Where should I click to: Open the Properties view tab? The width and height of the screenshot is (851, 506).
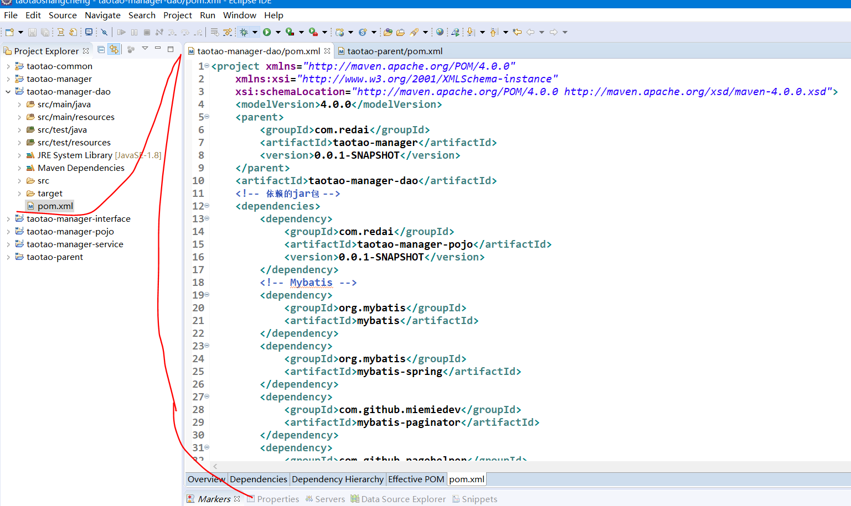(273, 499)
